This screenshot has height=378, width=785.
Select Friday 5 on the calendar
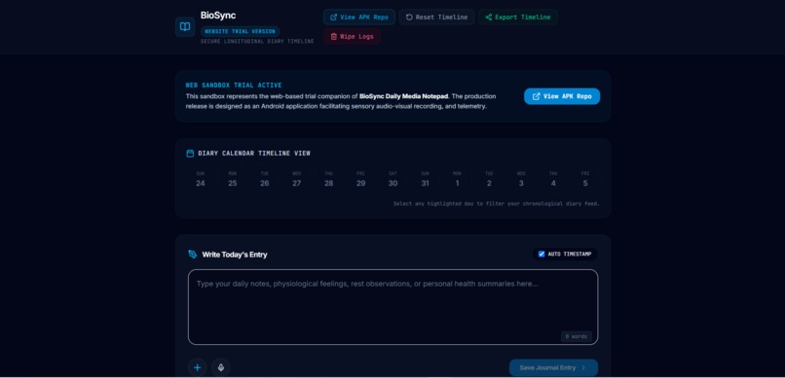pos(585,179)
